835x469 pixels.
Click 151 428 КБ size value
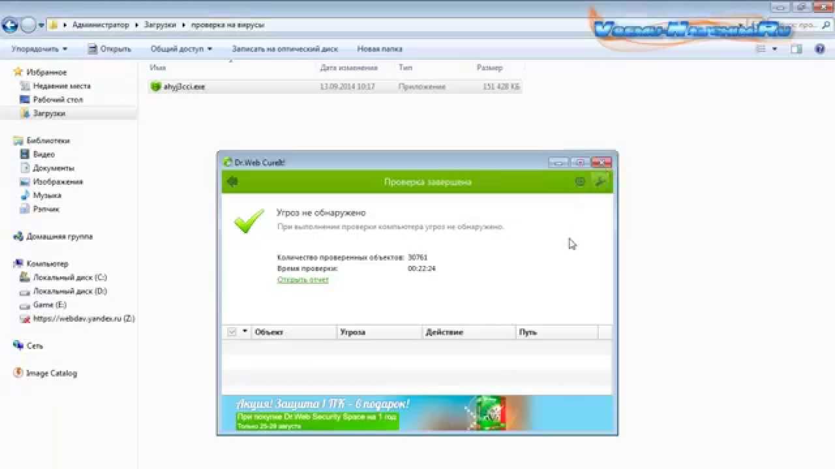[501, 86]
